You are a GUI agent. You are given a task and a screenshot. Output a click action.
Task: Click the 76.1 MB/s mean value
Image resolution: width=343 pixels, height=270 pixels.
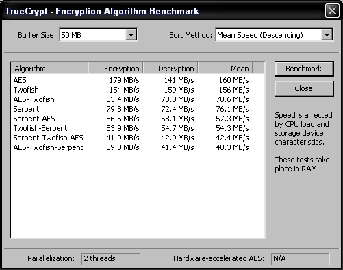[x=232, y=109]
